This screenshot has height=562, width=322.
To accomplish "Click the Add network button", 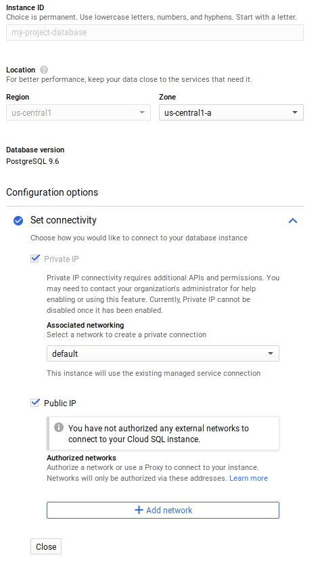I will tap(163, 510).
